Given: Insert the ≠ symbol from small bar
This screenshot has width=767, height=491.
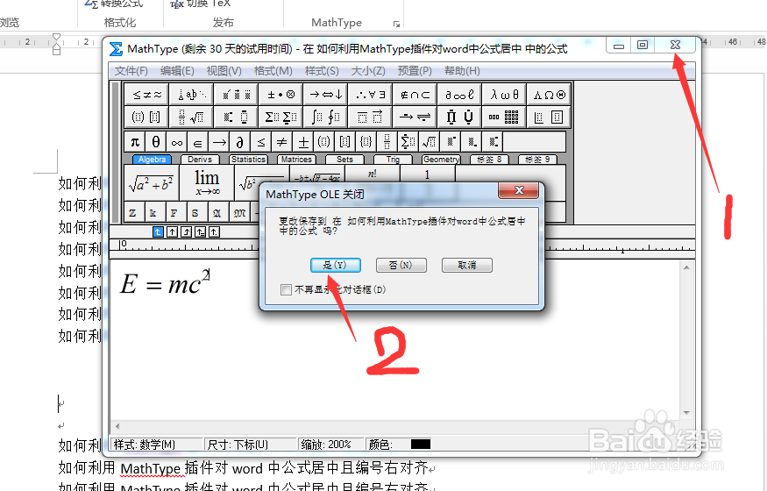Looking at the screenshot, I should [282, 142].
